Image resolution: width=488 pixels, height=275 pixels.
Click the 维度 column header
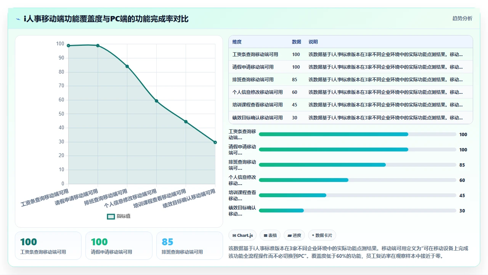(237, 42)
